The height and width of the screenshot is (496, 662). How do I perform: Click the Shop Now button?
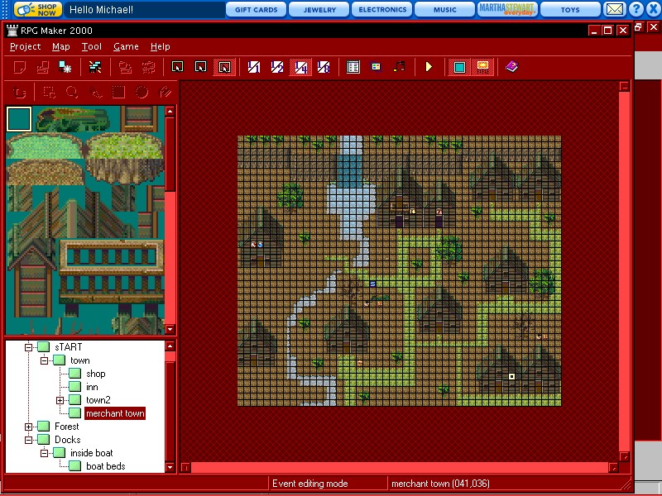click(38, 9)
